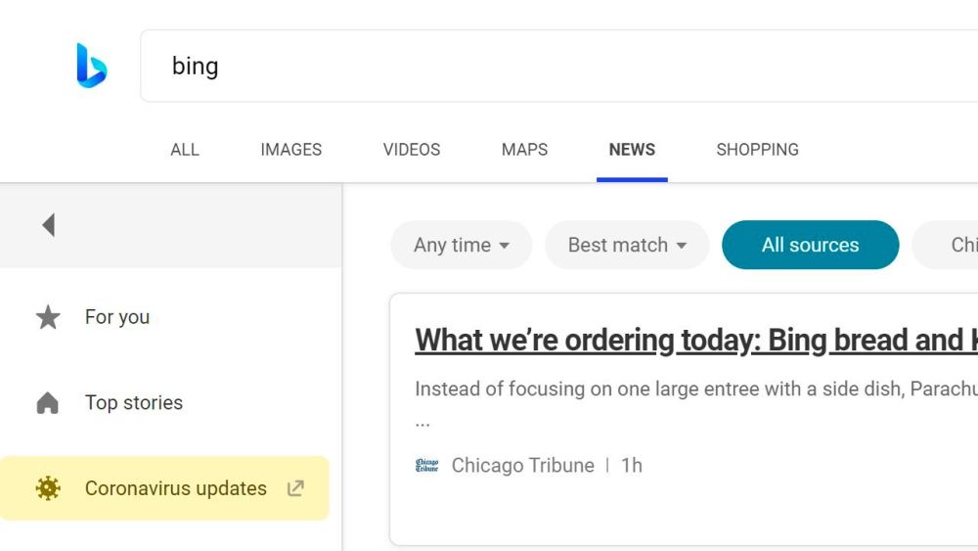Click the star icon beside For you
Viewport: 978px width, 551px height.
48,317
